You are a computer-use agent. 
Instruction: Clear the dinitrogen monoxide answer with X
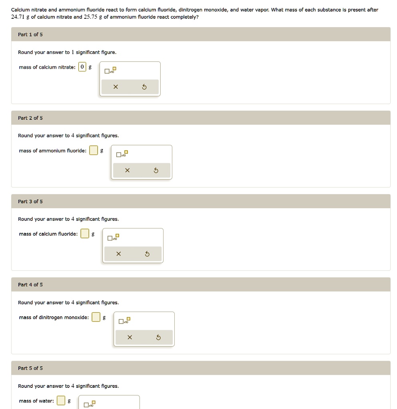point(130,338)
